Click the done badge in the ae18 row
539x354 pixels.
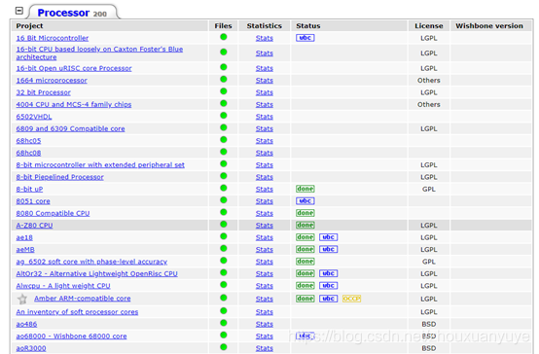(x=305, y=237)
